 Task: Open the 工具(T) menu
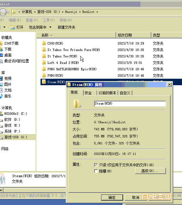point(49,20)
